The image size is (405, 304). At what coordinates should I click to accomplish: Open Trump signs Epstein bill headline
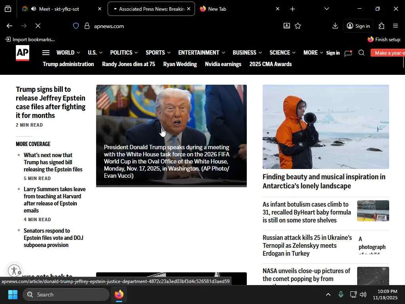(51, 103)
